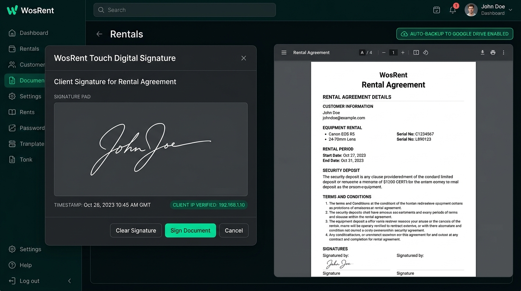Select Rents in the sidebar
The width and height of the screenshot is (521, 291).
pos(22,112)
